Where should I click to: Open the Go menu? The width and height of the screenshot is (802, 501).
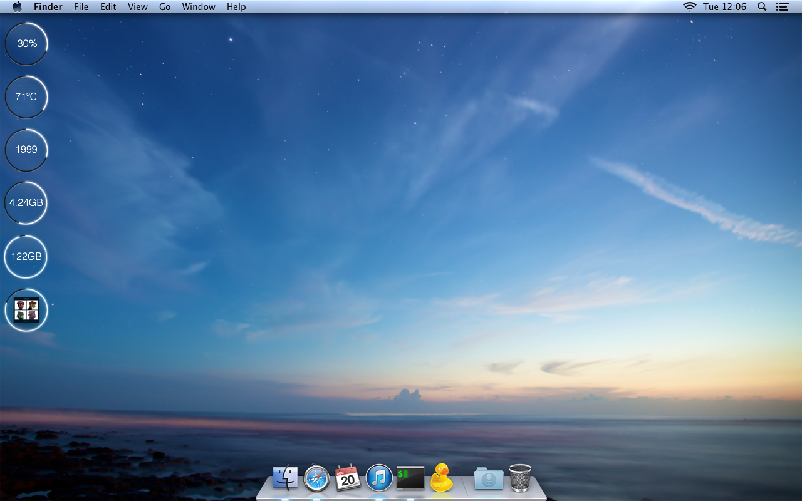165,7
